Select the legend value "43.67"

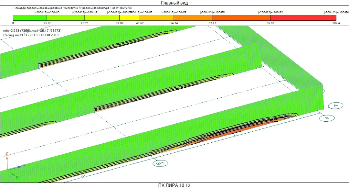(140, 23)
